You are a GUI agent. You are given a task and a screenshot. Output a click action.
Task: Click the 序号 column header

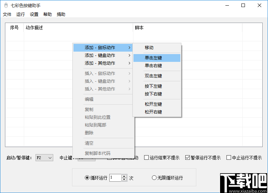15,28
